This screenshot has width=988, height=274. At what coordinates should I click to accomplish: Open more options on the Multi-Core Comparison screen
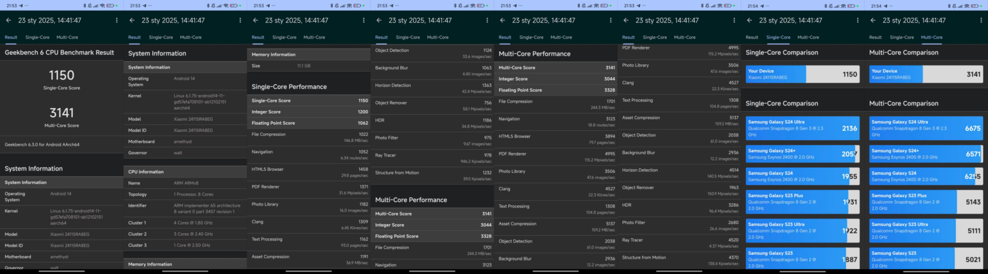coord(981,20)
